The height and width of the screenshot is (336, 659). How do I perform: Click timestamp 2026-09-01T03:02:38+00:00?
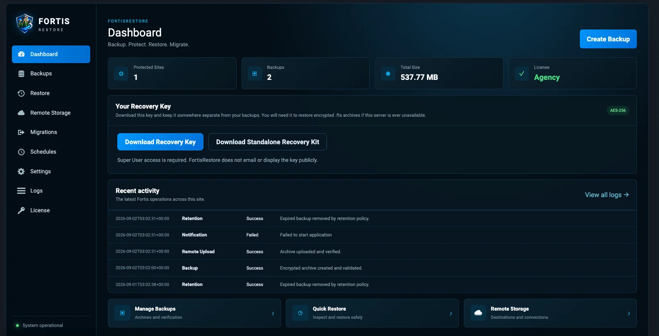[142, 284]
